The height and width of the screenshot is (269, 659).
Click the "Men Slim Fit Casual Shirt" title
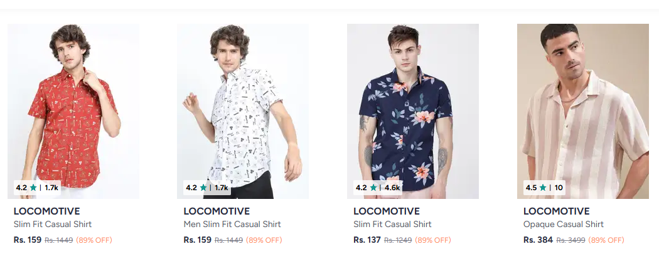[232, 225]
